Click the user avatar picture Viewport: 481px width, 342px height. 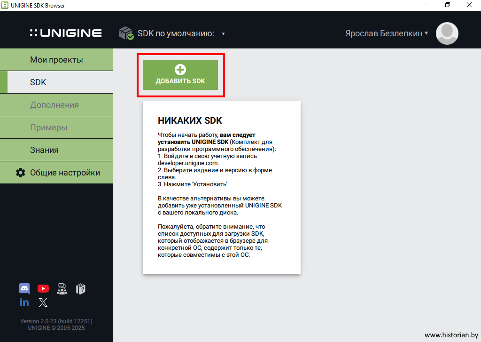pos(447,33)
